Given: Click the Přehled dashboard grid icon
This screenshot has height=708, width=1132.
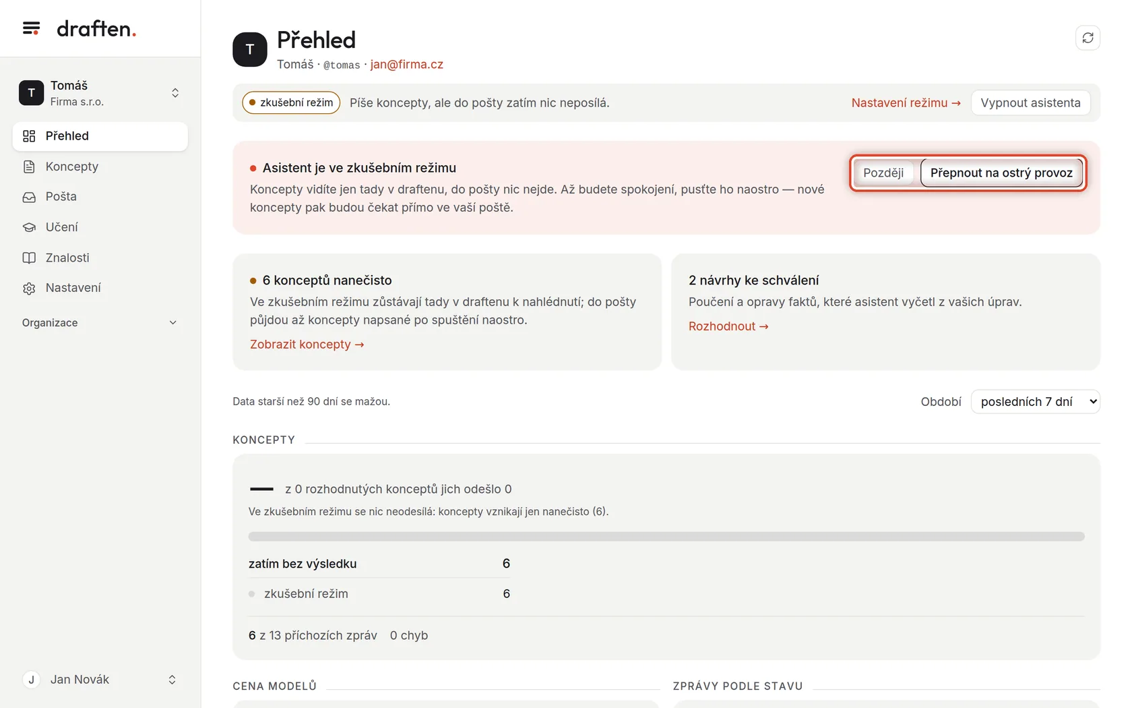Looking at the screenshot, I should (x=29, y=136).
